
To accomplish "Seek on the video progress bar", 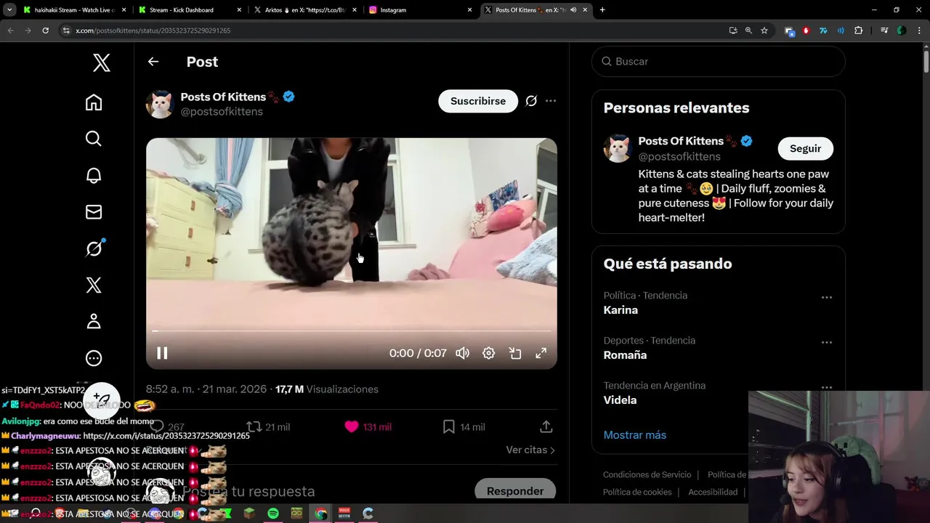I will pos(352,331).
